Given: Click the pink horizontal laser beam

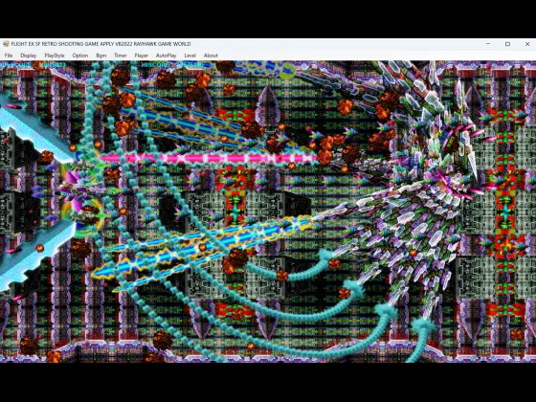Looking at the screenshot, I should 209,158.
